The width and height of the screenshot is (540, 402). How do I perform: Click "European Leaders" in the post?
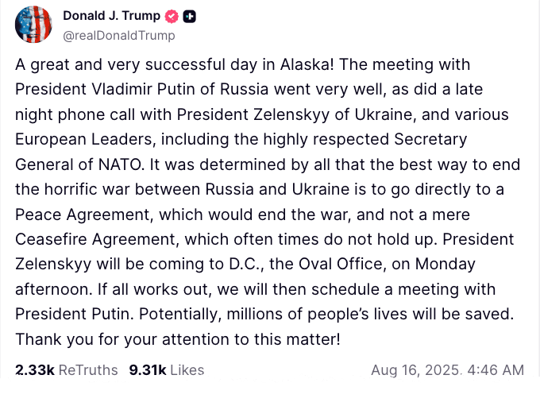click(85, 140)
